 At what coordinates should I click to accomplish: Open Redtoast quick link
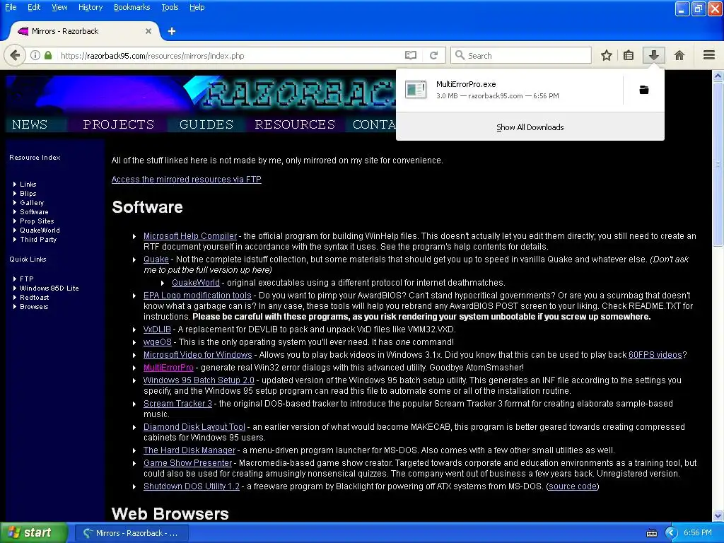click(34, 298)
